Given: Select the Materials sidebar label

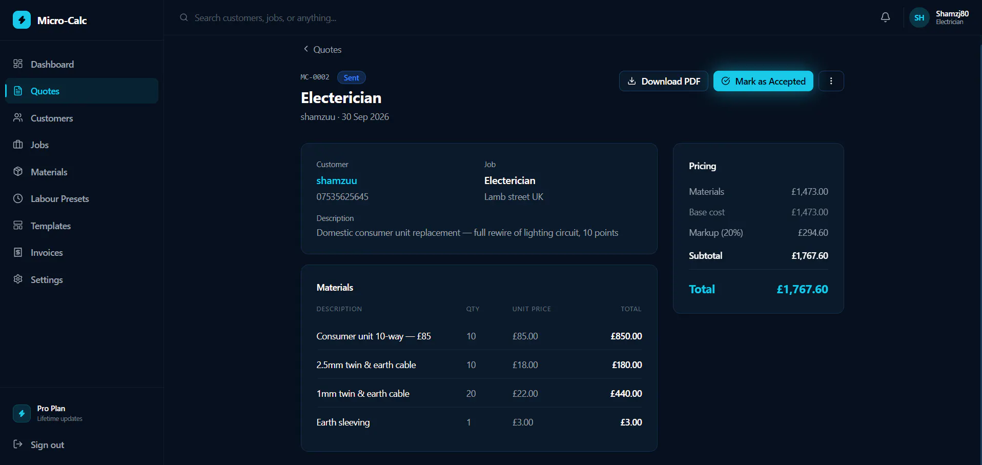Looking at the screenshot, I should pyautogui.click(x=49, y=172).
